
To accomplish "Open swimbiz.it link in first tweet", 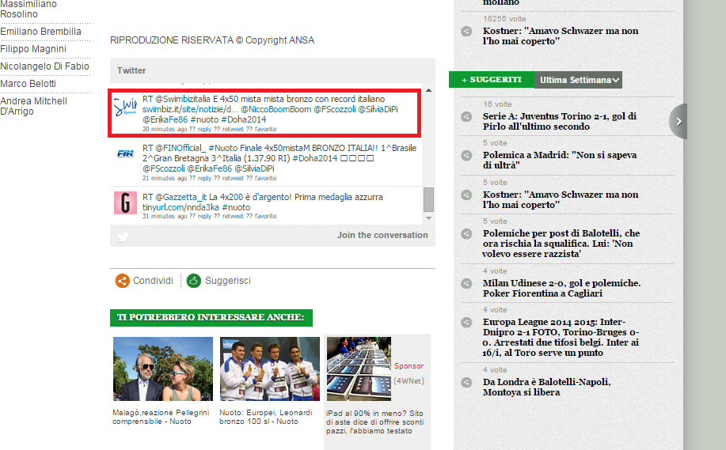I will (190, 109).
